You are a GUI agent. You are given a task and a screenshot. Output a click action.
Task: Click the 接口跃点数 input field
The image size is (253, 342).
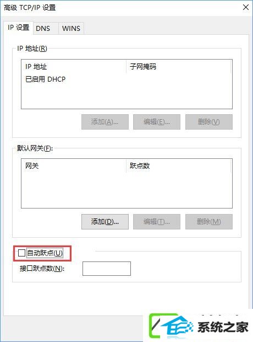point(107,269)
